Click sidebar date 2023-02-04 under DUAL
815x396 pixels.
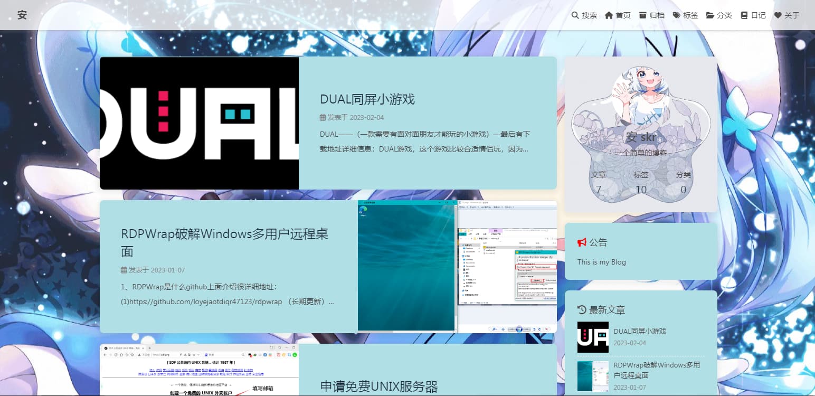click(x=629, y=343)
